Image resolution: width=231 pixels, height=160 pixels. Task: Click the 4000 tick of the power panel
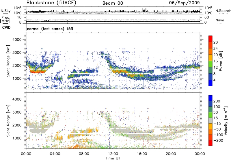(x=17, y=40)
